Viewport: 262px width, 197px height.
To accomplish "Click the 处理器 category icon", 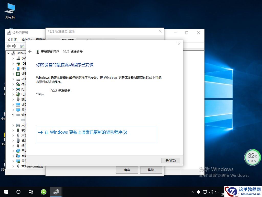I will (x=19, y=74).
